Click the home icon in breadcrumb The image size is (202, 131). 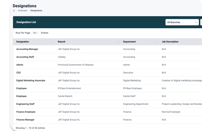point(14,11)
